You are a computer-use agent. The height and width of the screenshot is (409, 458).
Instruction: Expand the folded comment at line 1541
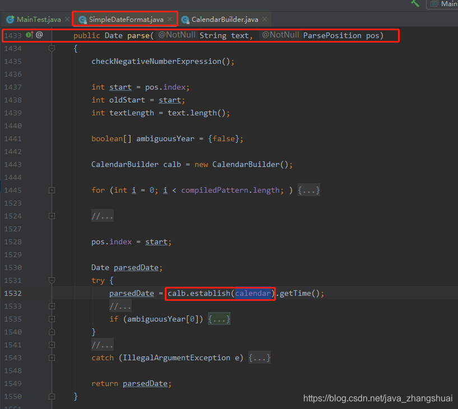tap(52, 345)
